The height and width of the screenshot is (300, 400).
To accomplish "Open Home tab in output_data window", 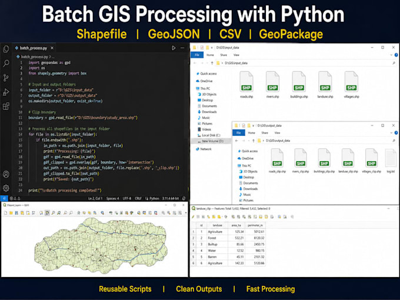I will click(252, 133).
